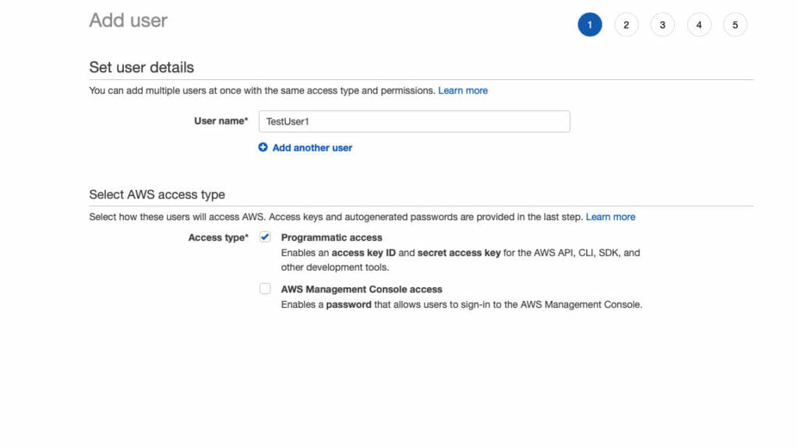
Task: Advance to the permissions step indicator
Action: pyautogui.click(x=627, y=24)
